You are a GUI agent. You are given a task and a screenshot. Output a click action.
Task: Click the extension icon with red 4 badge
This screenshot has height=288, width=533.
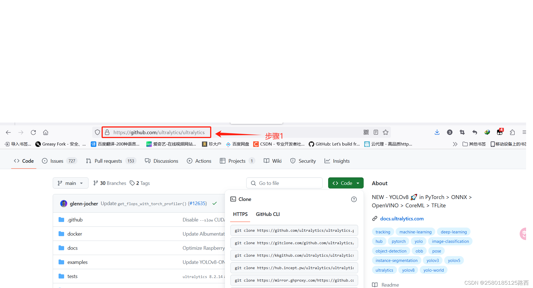(500, 132)
